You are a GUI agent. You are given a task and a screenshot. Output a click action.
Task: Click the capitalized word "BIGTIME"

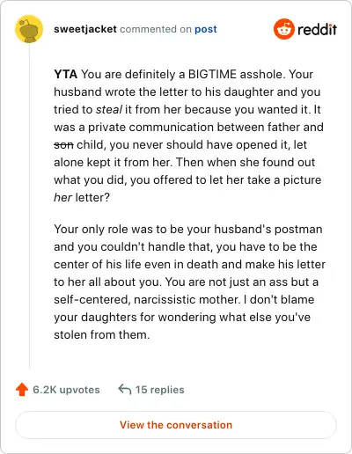[x=212, y=74]
